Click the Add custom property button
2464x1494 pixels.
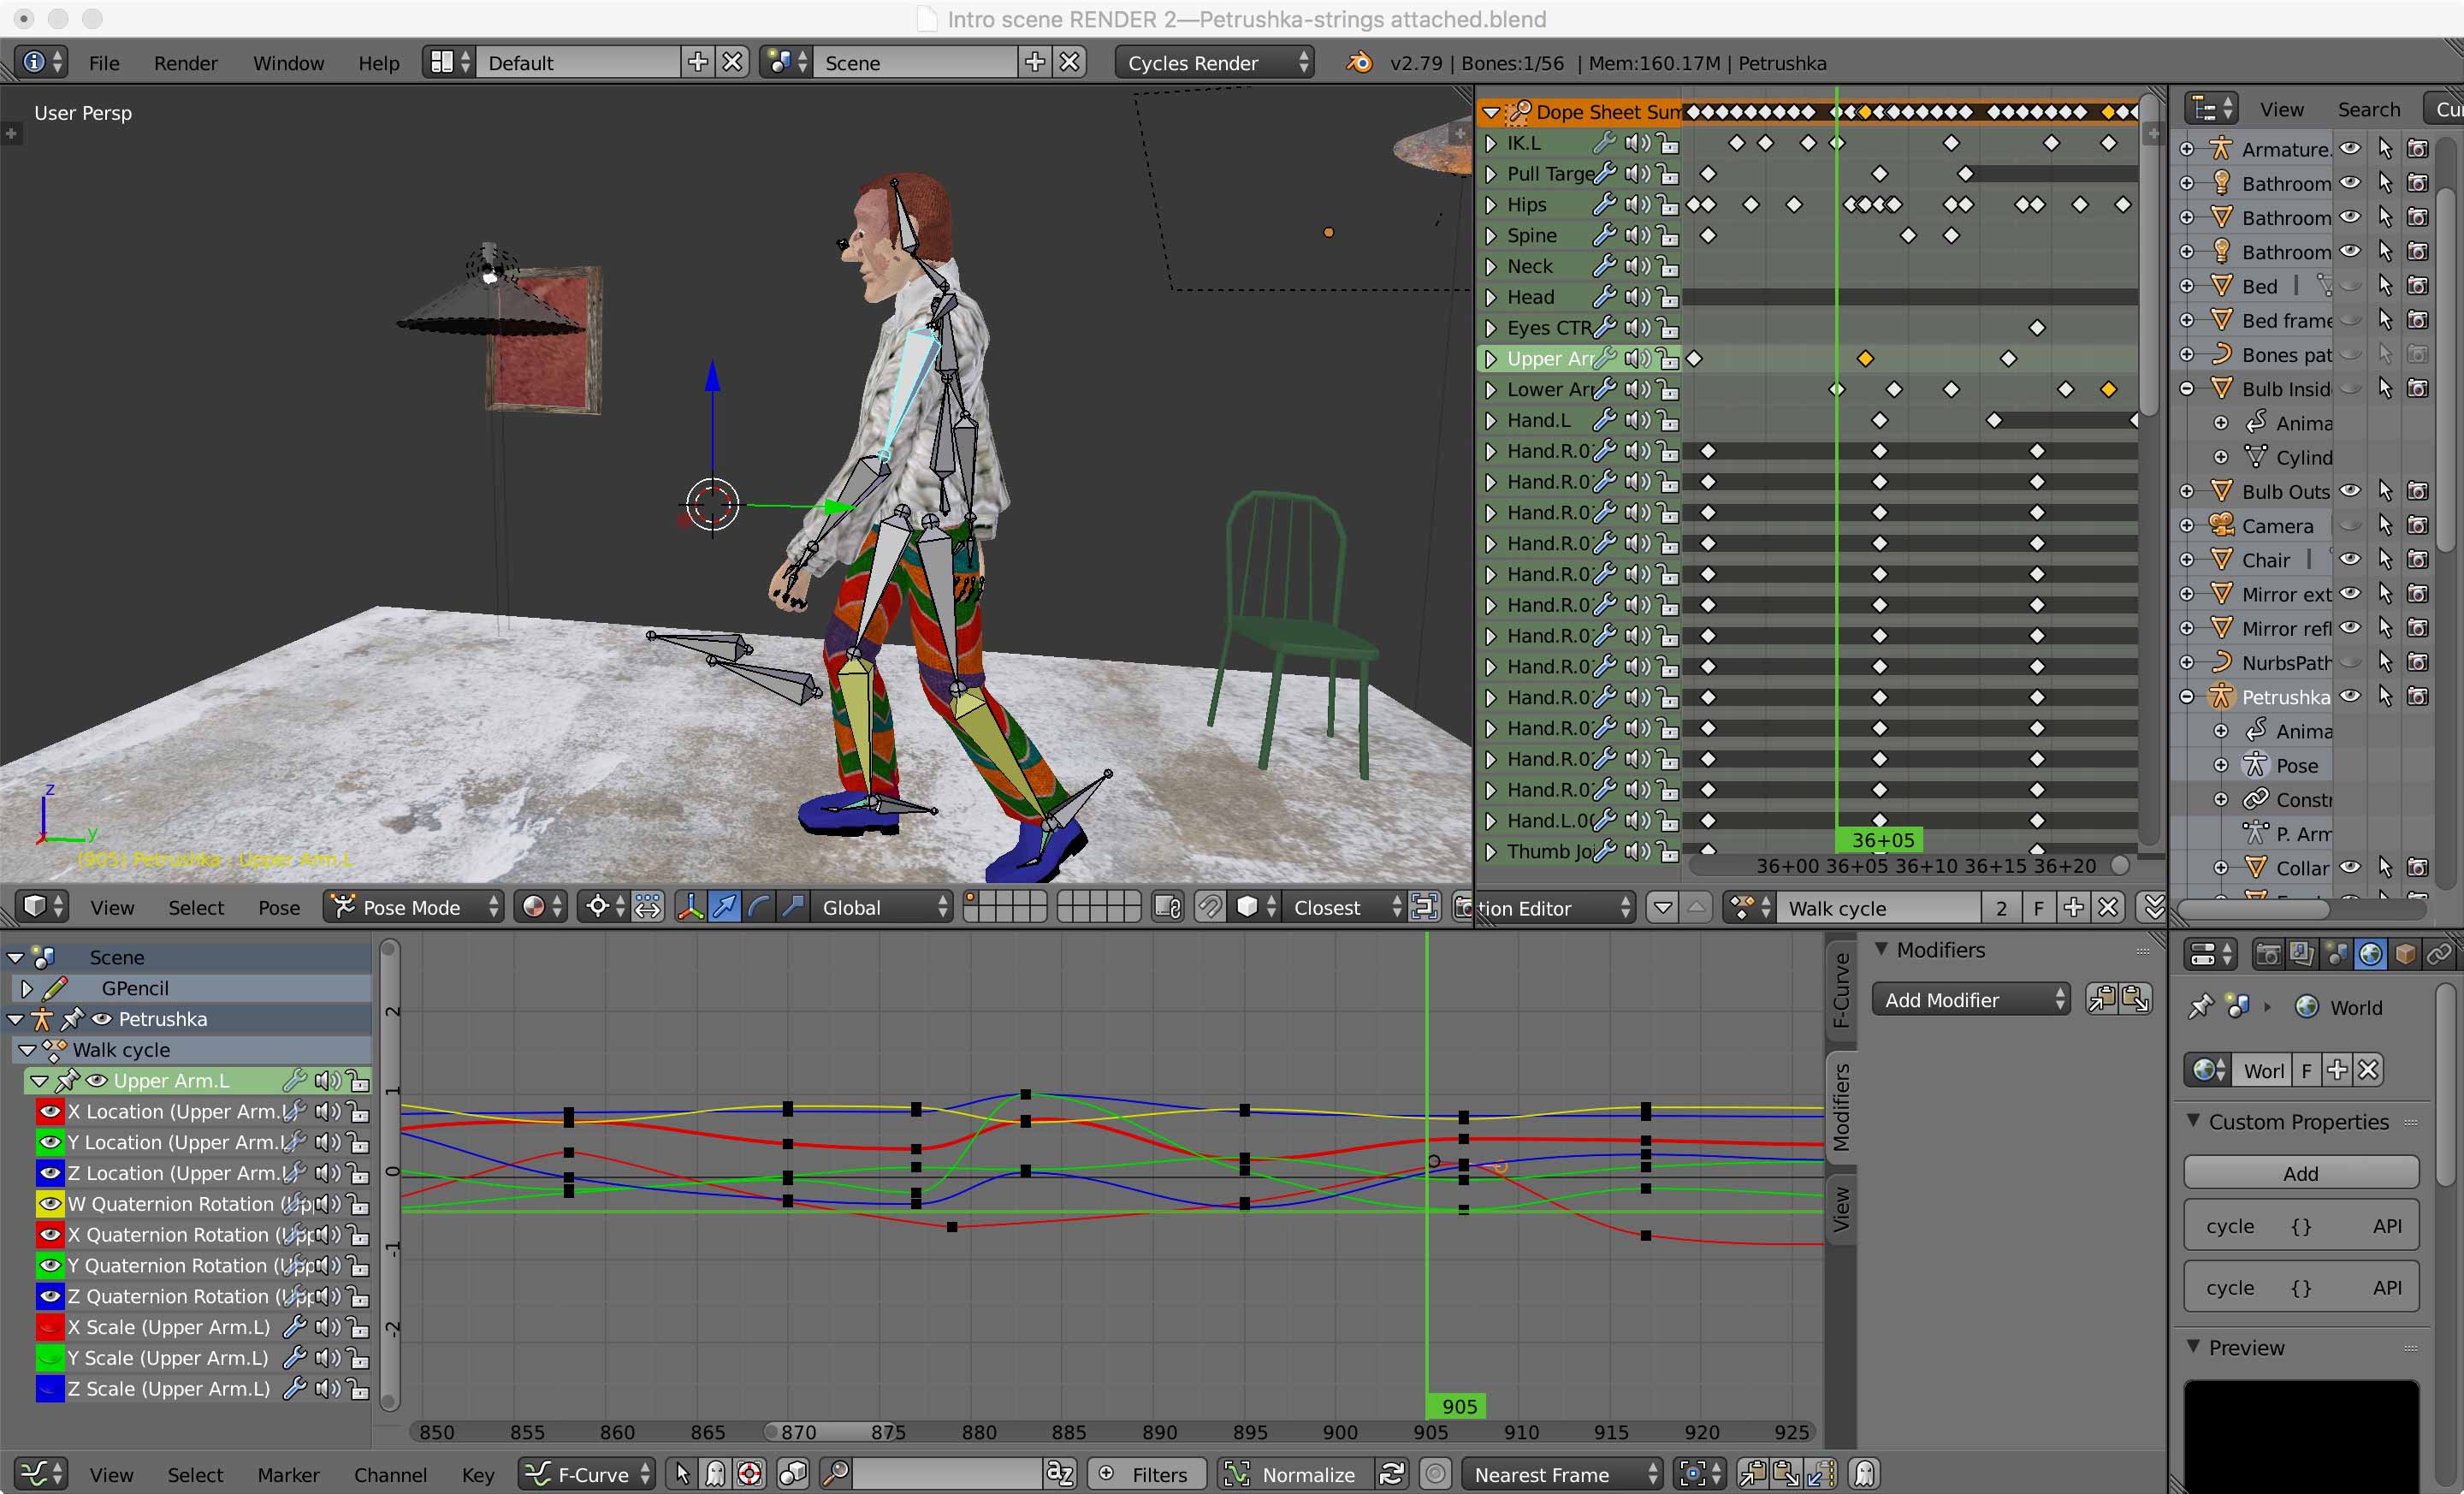coord(2300,1173)
